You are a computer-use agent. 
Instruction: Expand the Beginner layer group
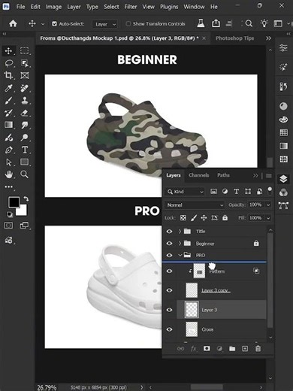[x=180, y=244]
